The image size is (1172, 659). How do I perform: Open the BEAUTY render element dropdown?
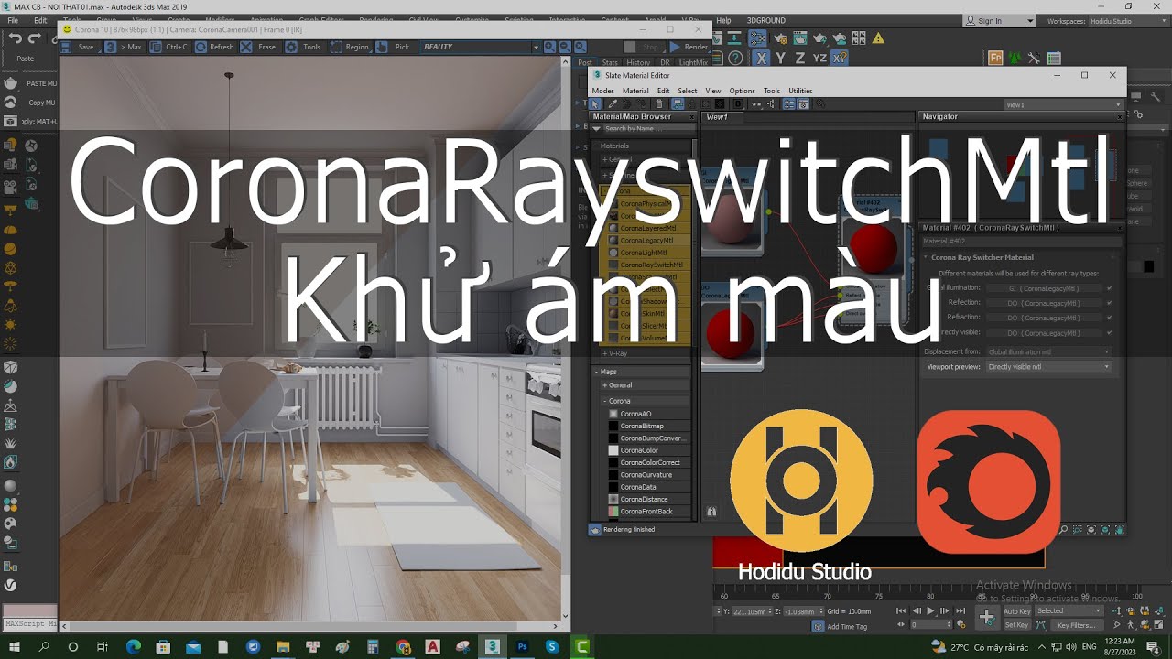480,47
